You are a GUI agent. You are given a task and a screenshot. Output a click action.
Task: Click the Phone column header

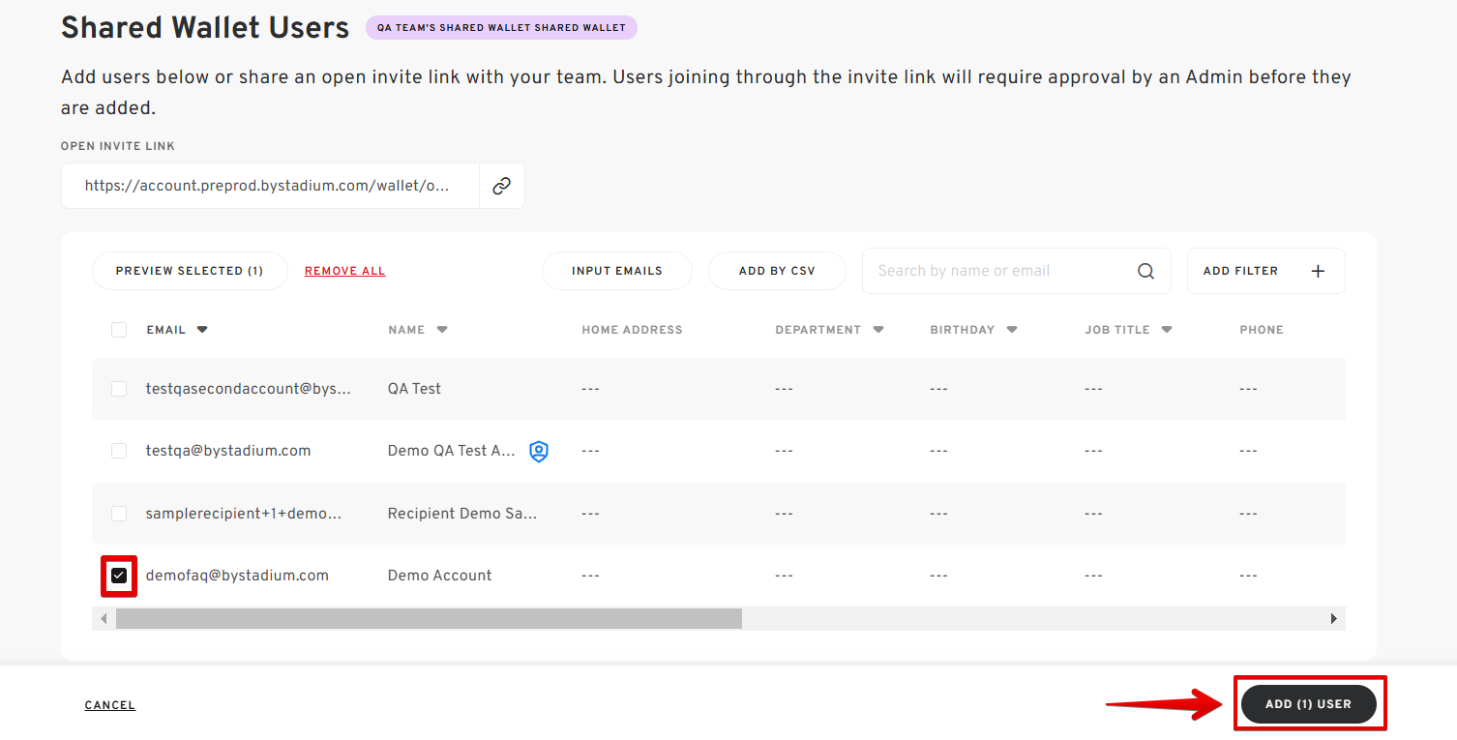[x=1262, y=330]
